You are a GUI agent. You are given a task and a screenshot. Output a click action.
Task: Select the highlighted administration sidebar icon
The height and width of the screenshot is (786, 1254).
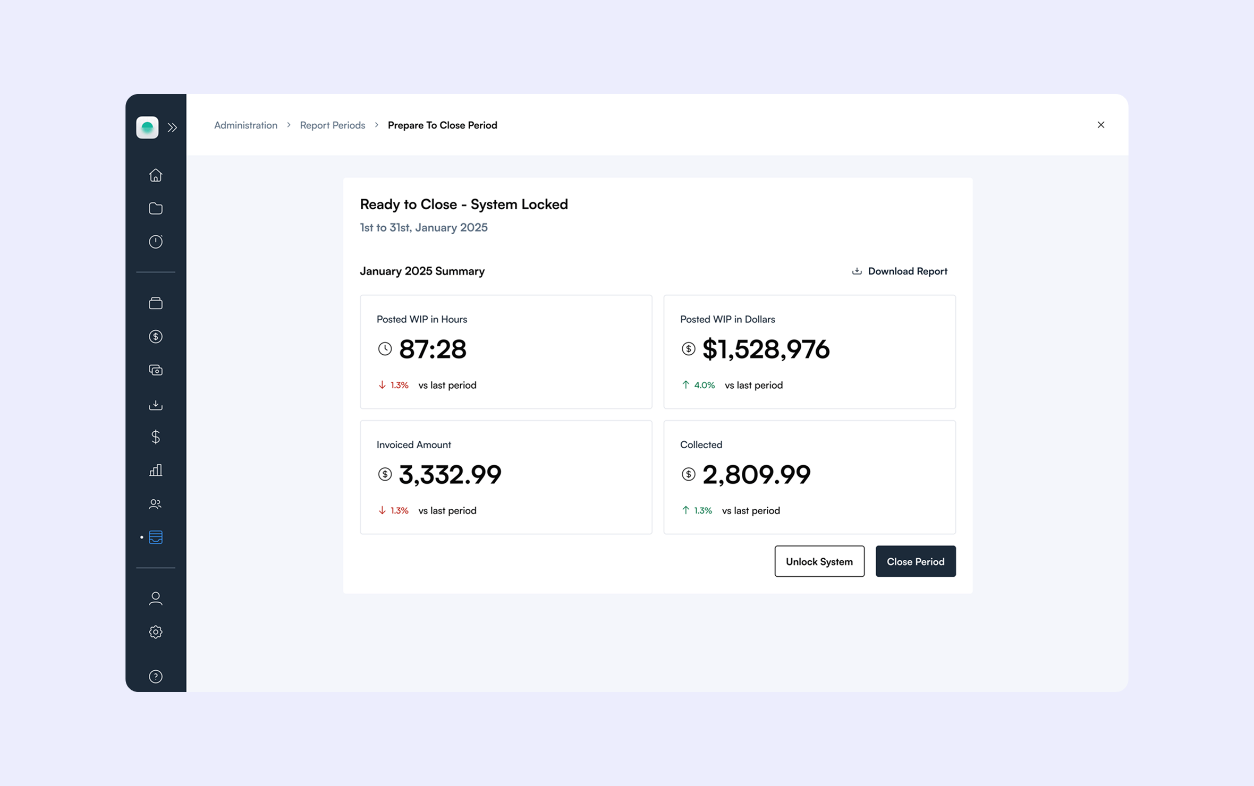point(156,537)
